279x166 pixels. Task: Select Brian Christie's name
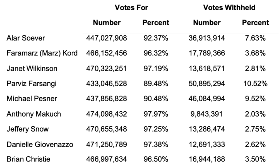coord(28,159)
